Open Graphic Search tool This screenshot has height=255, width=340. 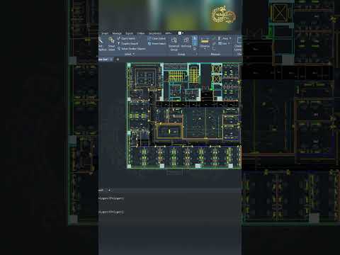[x=127, y=43]
